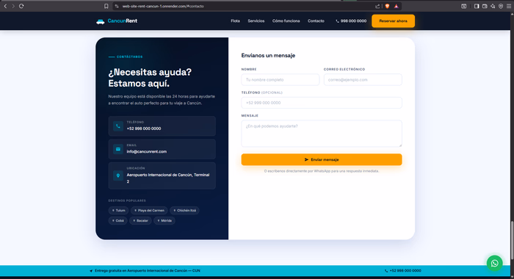Open Brave Rewards triangle icon
514x279 pixels.
pos(396,6)
